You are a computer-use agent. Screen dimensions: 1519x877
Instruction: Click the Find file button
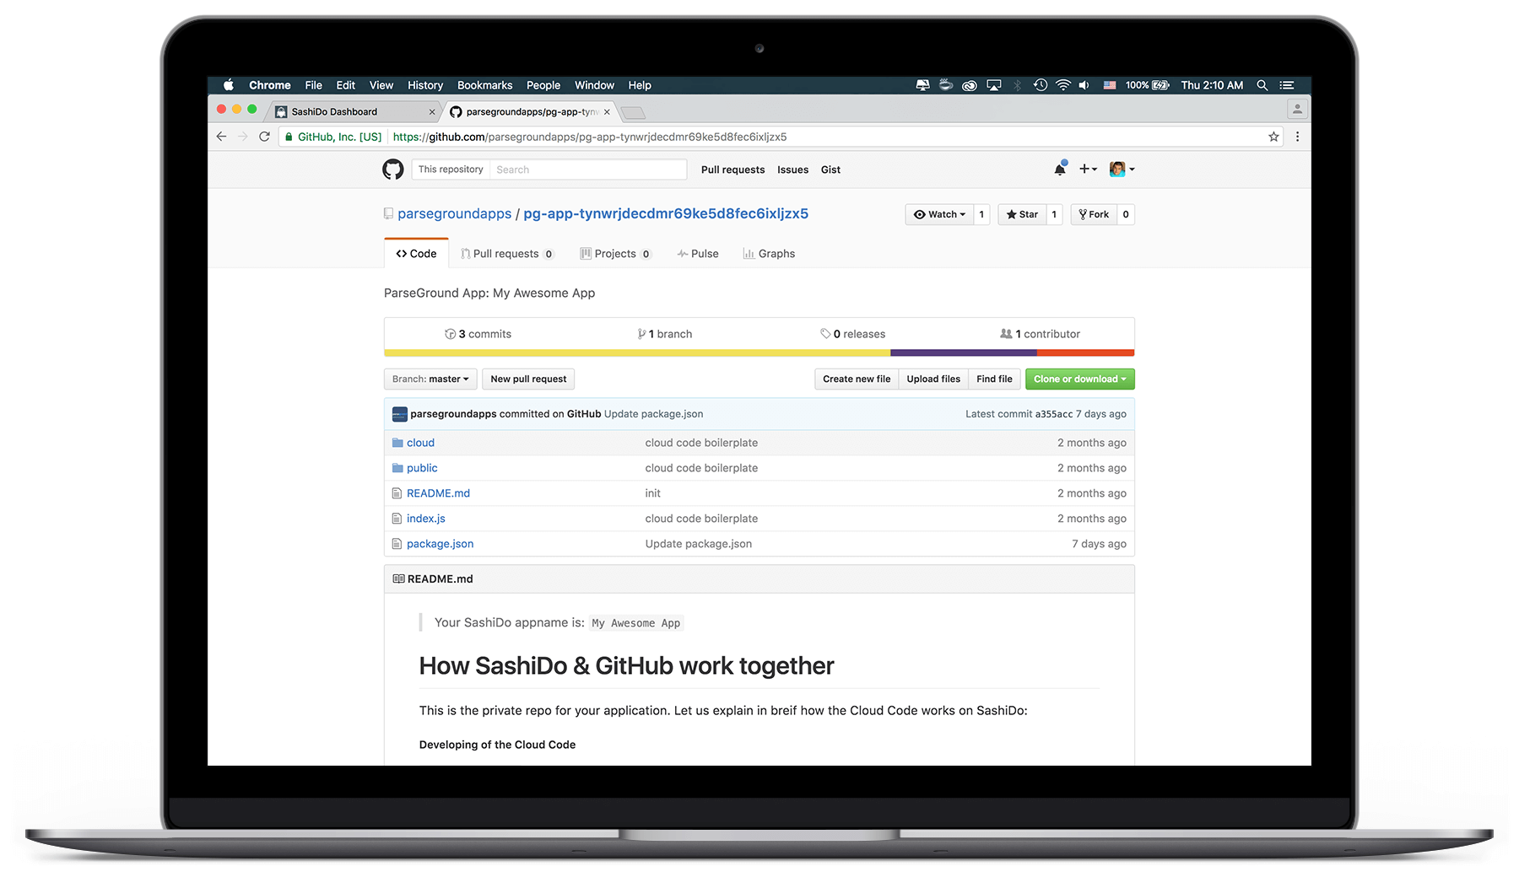pyautogui.click(x=994, y=379)
